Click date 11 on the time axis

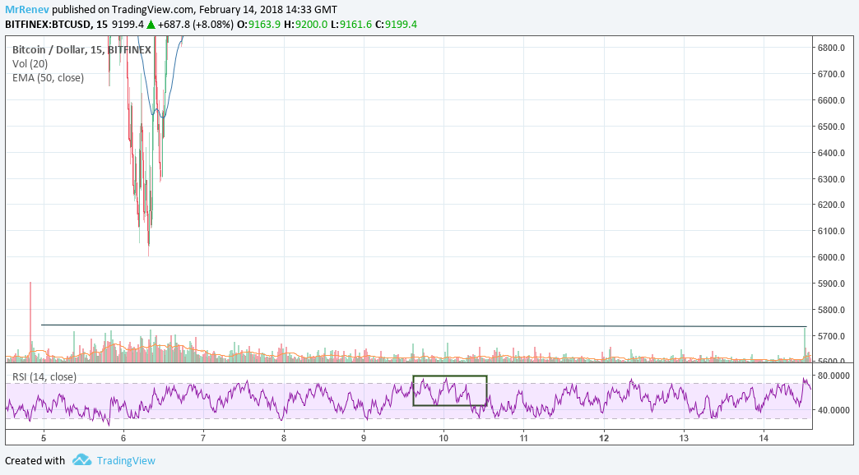point(524,438)
